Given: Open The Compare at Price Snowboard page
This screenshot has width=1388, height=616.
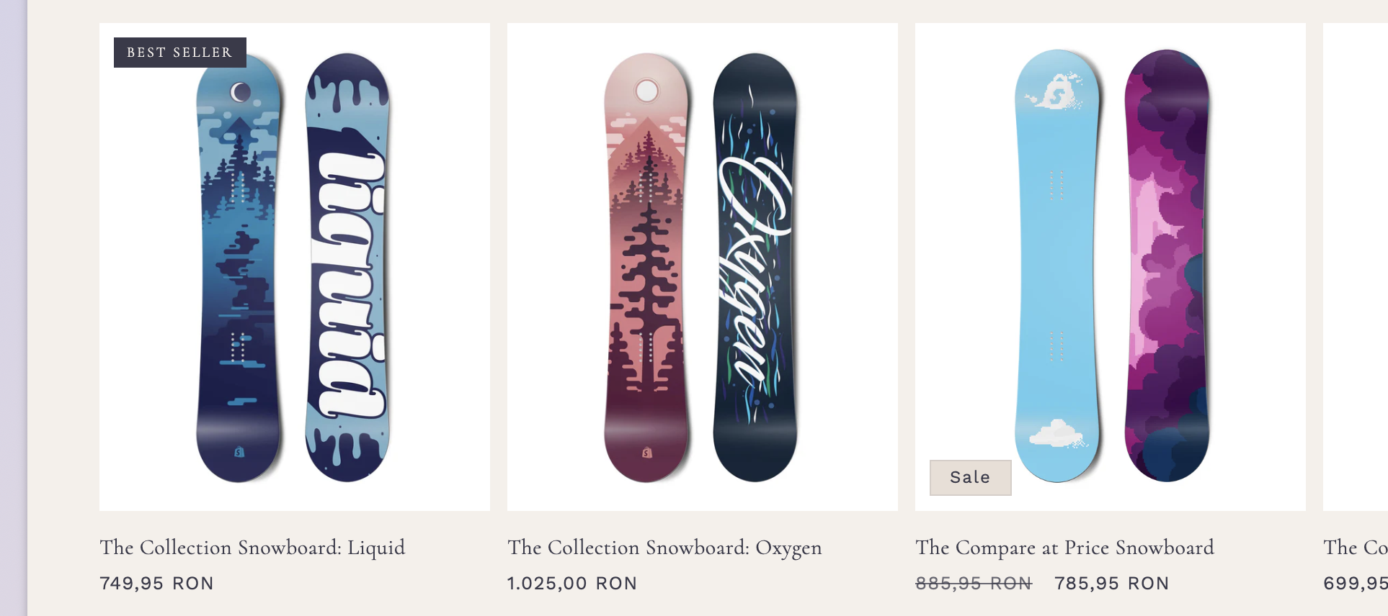Looking at the screenshot, I should click(1064, 548).
